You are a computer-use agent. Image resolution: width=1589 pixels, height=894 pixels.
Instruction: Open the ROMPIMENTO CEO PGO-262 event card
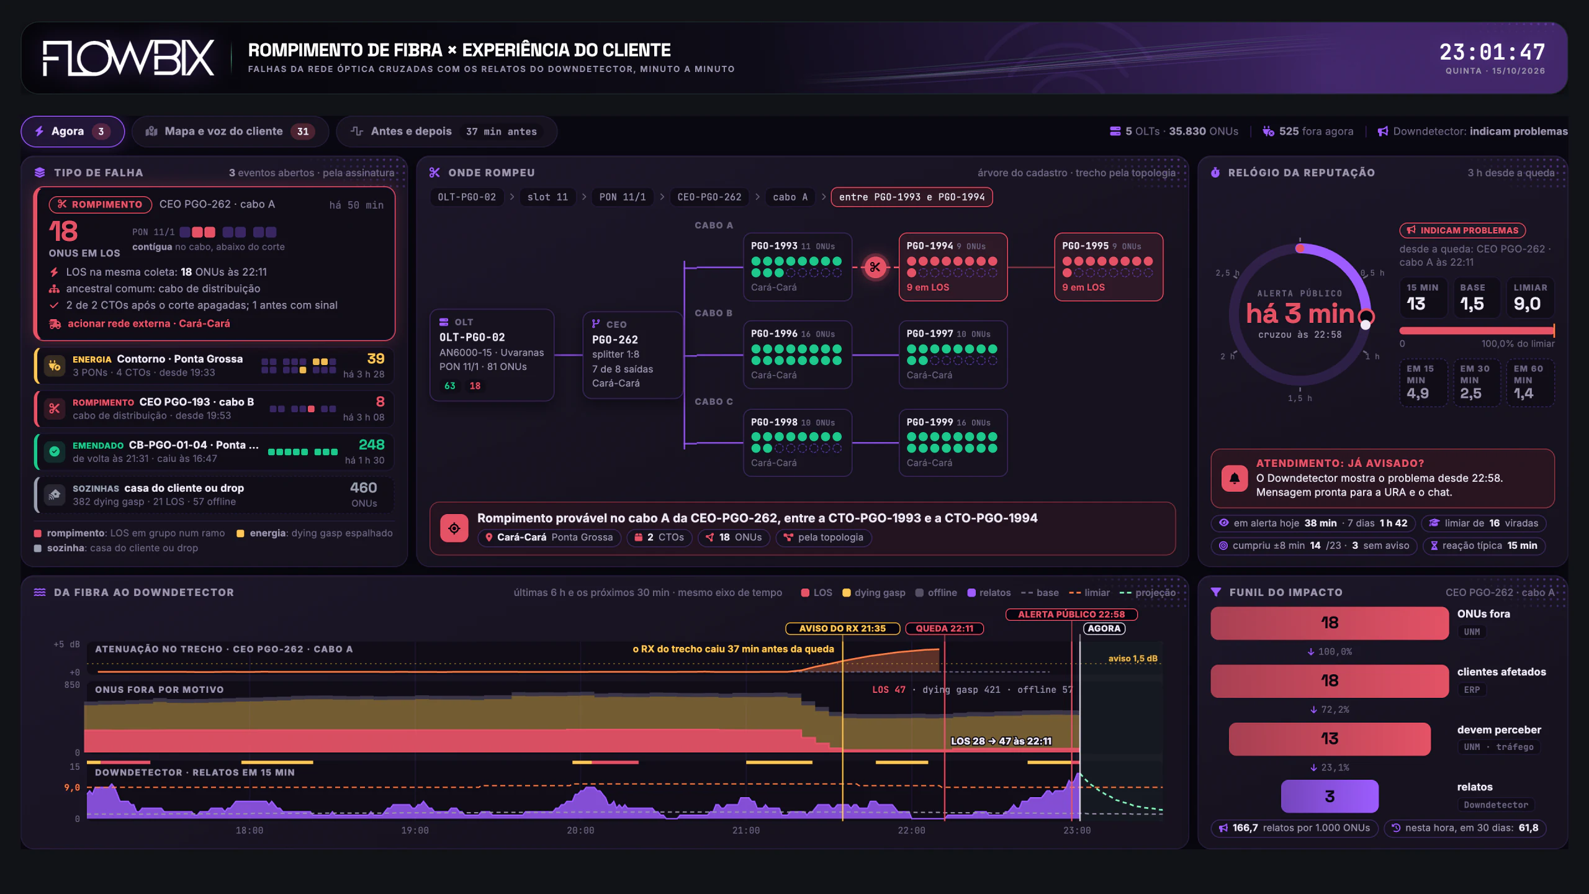pyautogui.click(x=215, y=264)
